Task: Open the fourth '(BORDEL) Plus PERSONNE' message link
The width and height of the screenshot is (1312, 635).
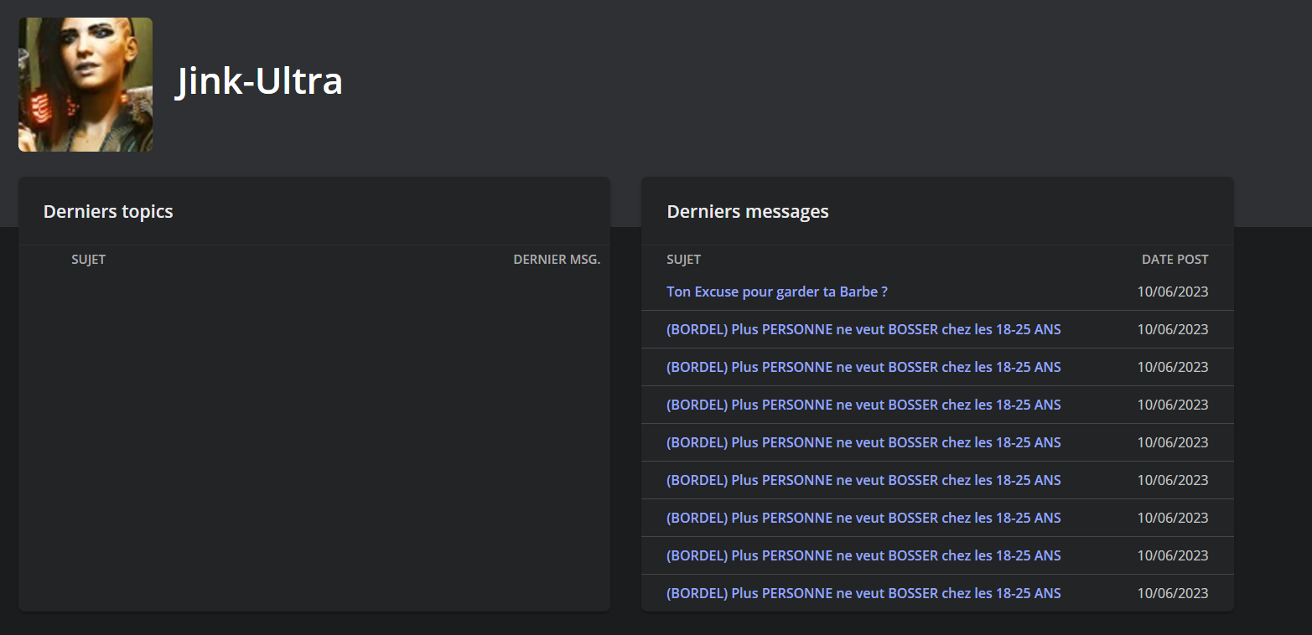Action: (863, 442)
